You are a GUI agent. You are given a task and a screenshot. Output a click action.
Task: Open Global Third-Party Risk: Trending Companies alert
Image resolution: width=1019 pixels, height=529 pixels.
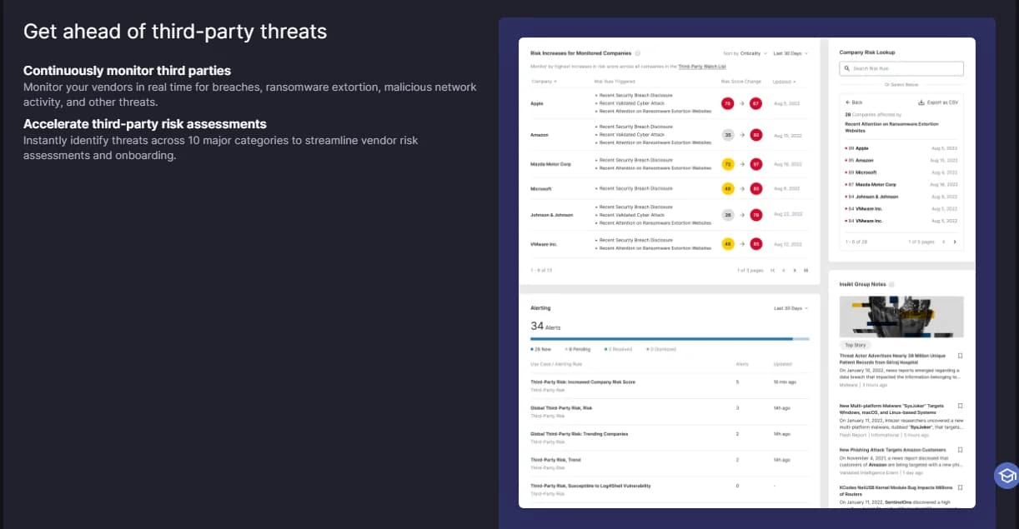point(580,434)
